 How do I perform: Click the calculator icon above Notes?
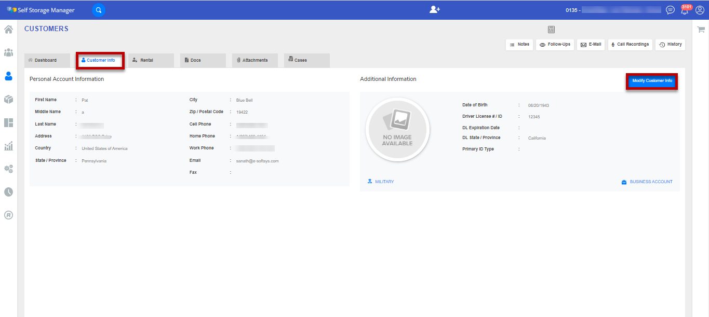[x=551, y=30]
